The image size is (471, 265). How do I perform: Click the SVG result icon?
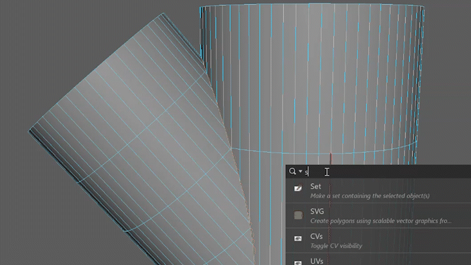tap(298, 215)
